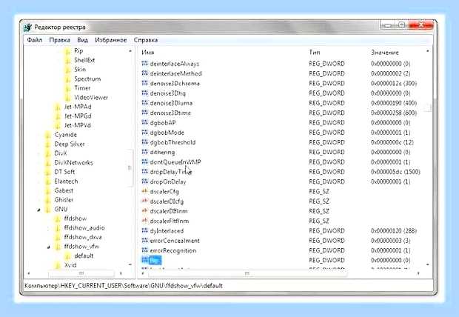The width and height of the screenshot is (459, 317).
Task: Sort by the Тип column header
Action: pyautogui.click(x=315, y=53)
